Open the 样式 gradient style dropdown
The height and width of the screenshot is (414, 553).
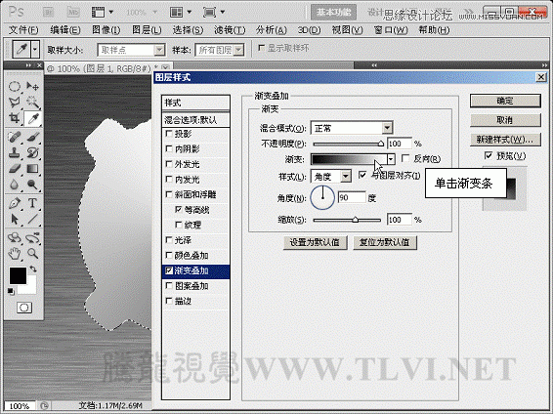(346, 176)
